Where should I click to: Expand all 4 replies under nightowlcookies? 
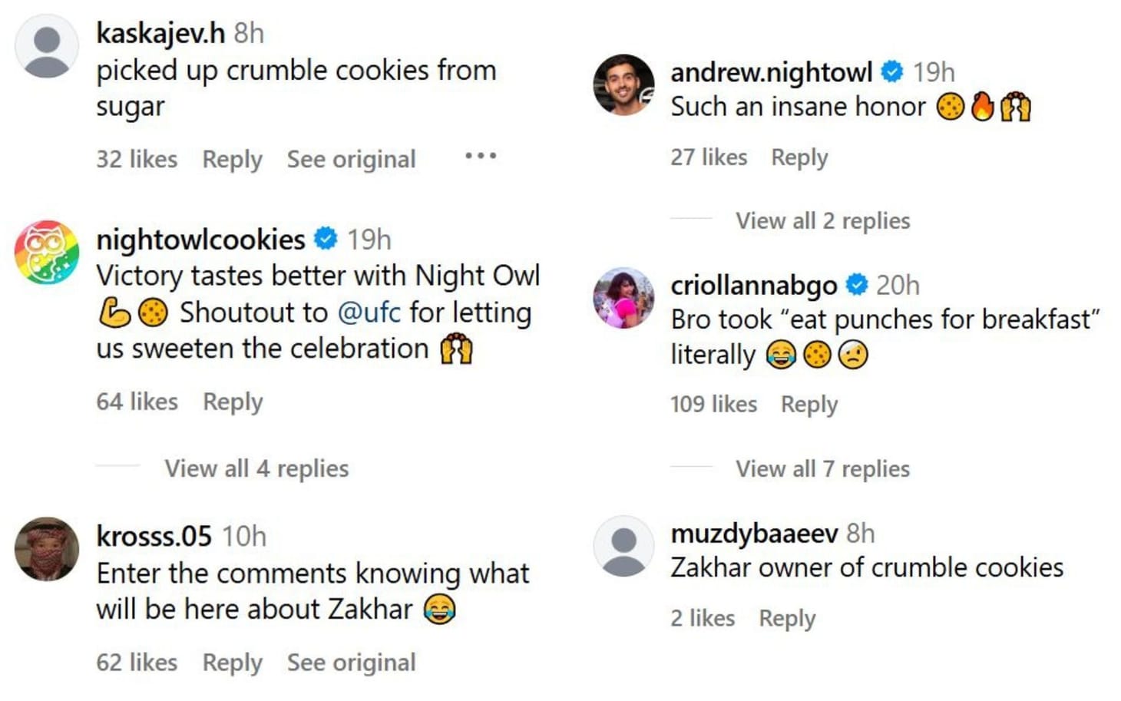tap(255, 468)
